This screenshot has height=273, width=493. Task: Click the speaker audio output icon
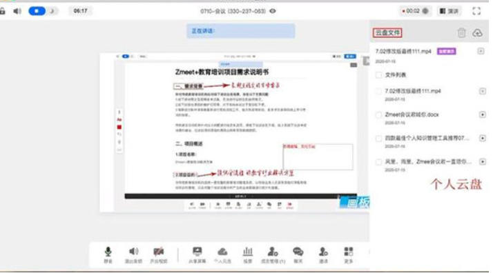tap(134, 252)
